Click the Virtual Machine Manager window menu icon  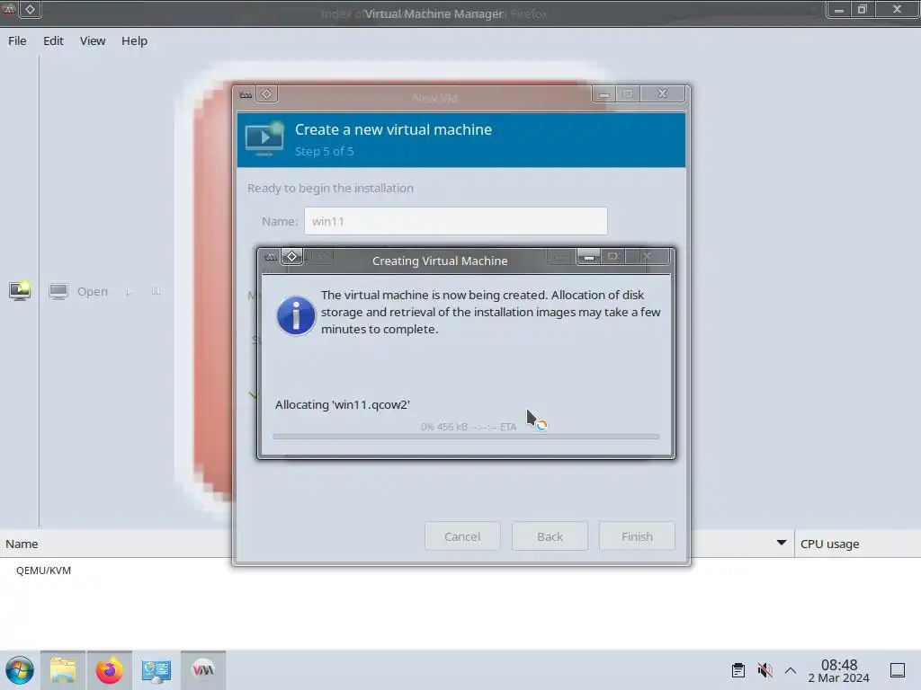(x=9, y=9)
